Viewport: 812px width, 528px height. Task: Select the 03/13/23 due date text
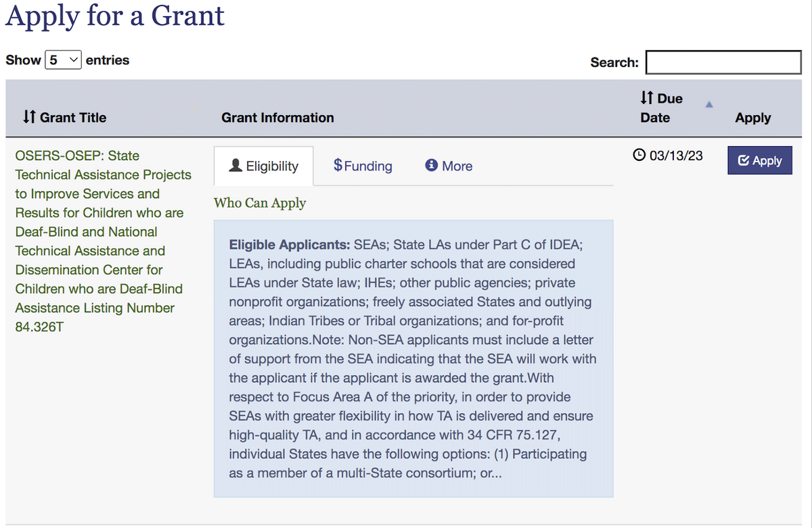[676, 155]
